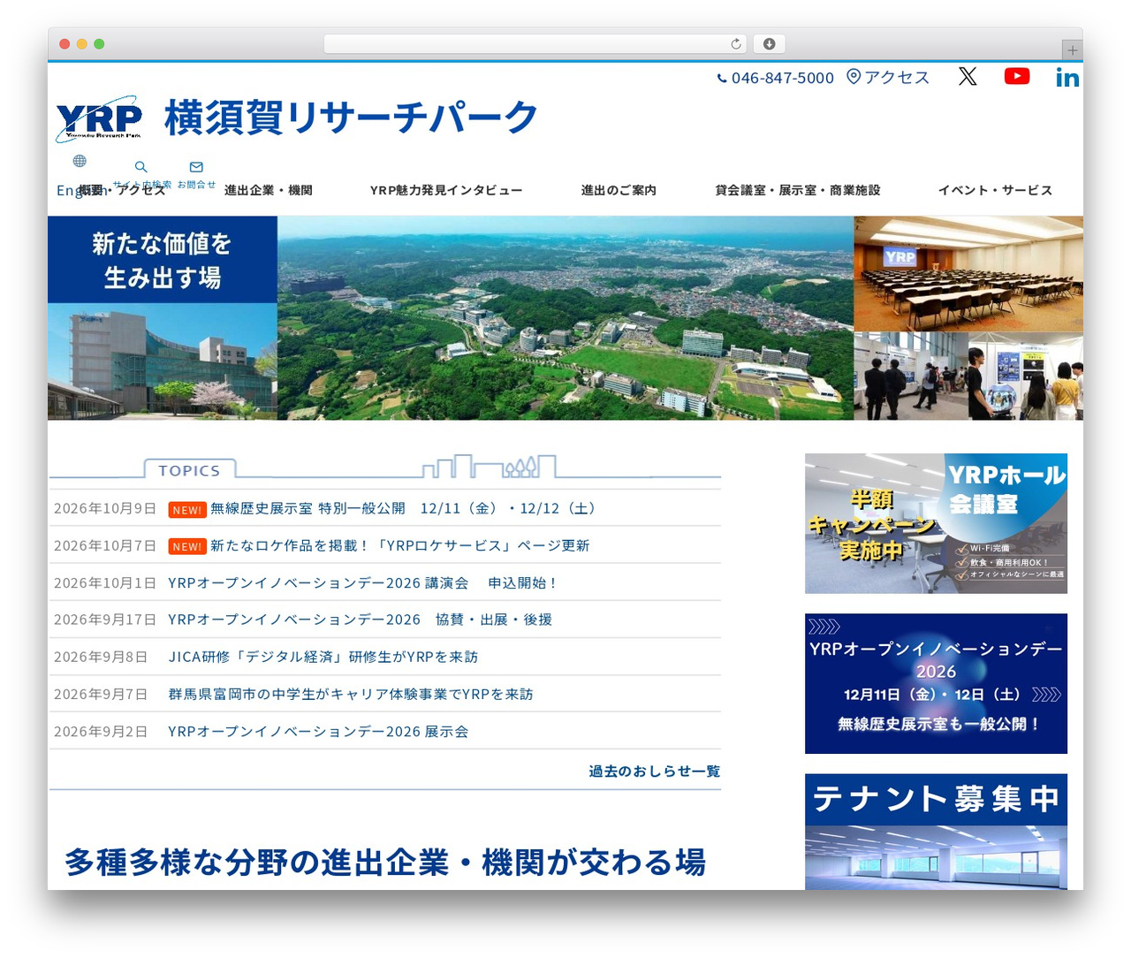Open テナント募集中 banner
Screen dimensions: 1131x958
[x=936, y=832]
